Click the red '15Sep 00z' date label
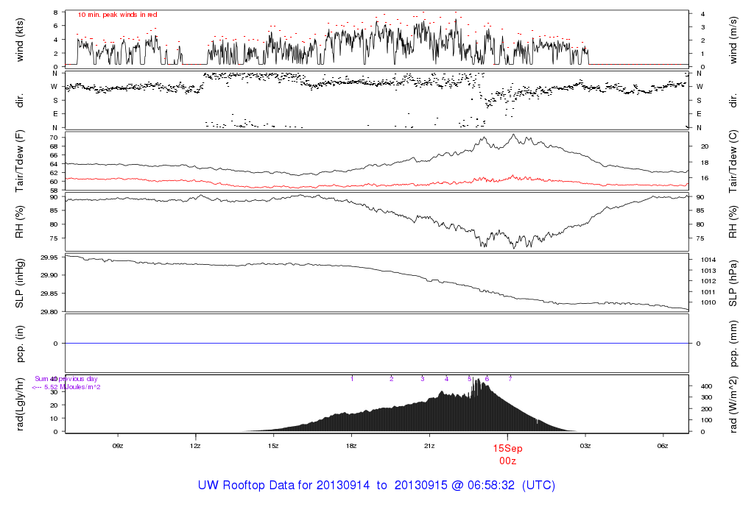Viewport: 754px width, 515px height. click(507, 454)
